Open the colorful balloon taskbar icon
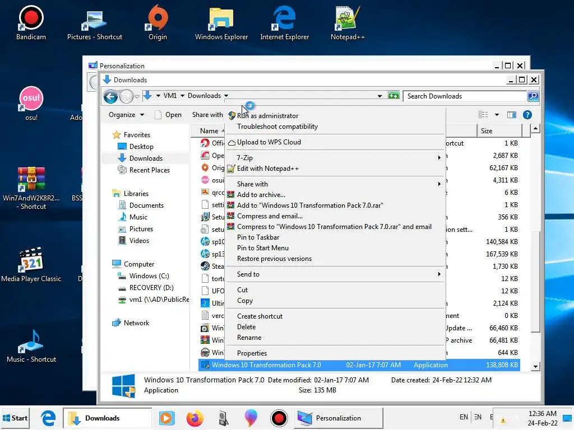 [251, 418]
